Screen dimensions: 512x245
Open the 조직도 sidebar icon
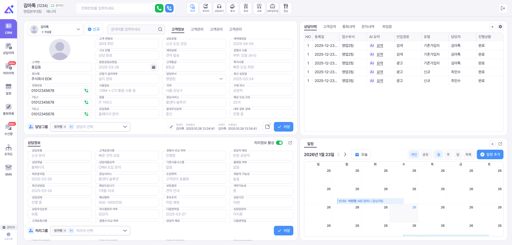click(9, 150)
